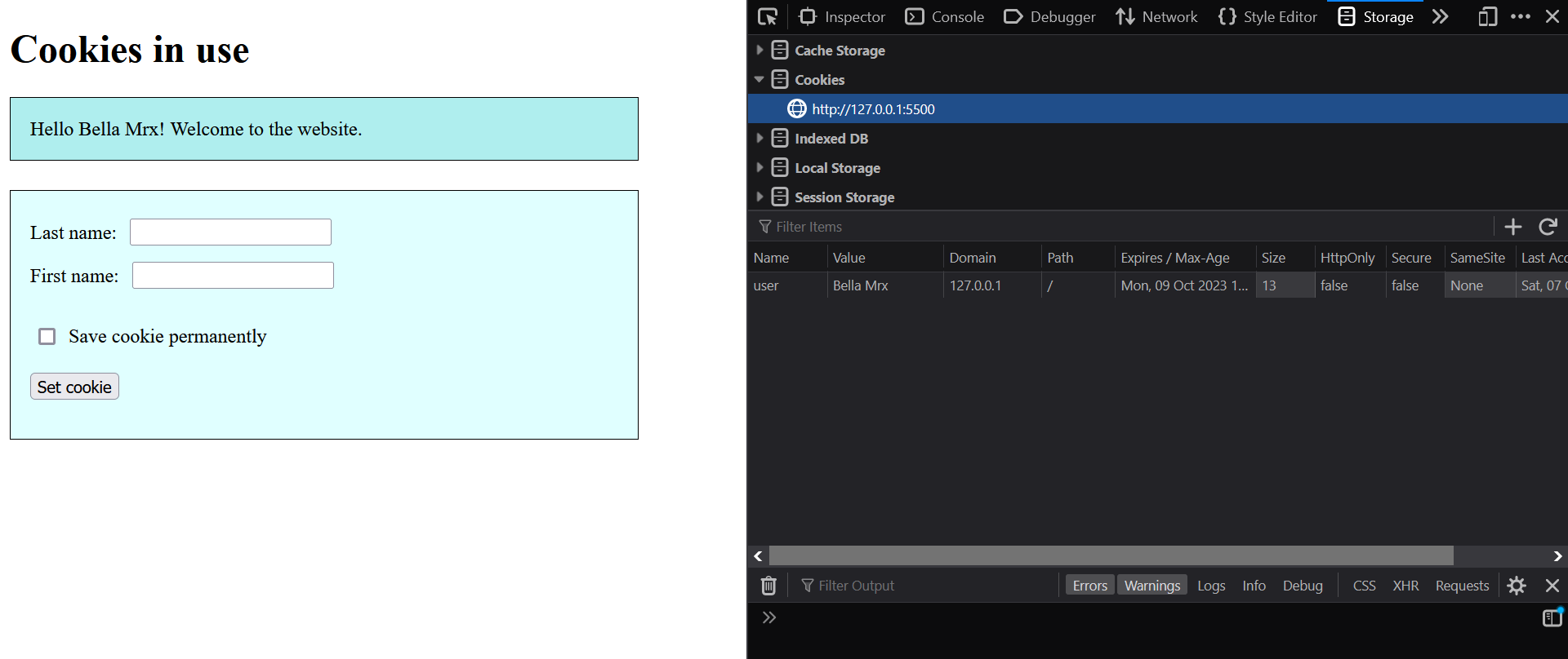Show more devtools tabs via chevron

(1440, 17)
